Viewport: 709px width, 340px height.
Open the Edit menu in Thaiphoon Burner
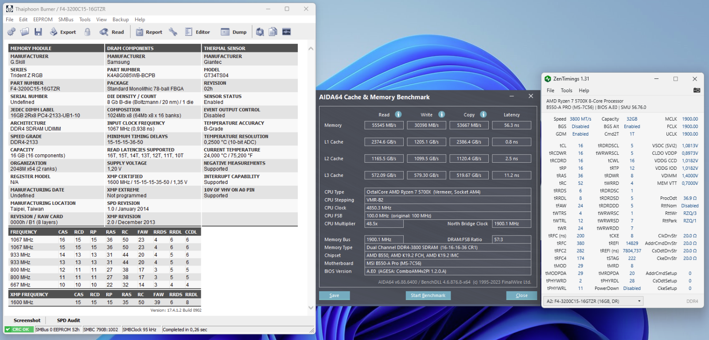pos(23,20)
